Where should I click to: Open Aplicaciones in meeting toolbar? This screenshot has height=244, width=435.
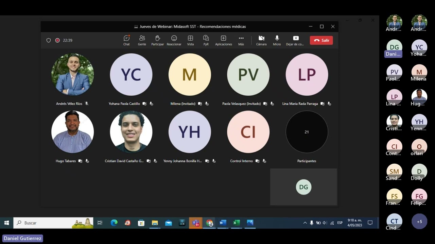coord(224,40)
